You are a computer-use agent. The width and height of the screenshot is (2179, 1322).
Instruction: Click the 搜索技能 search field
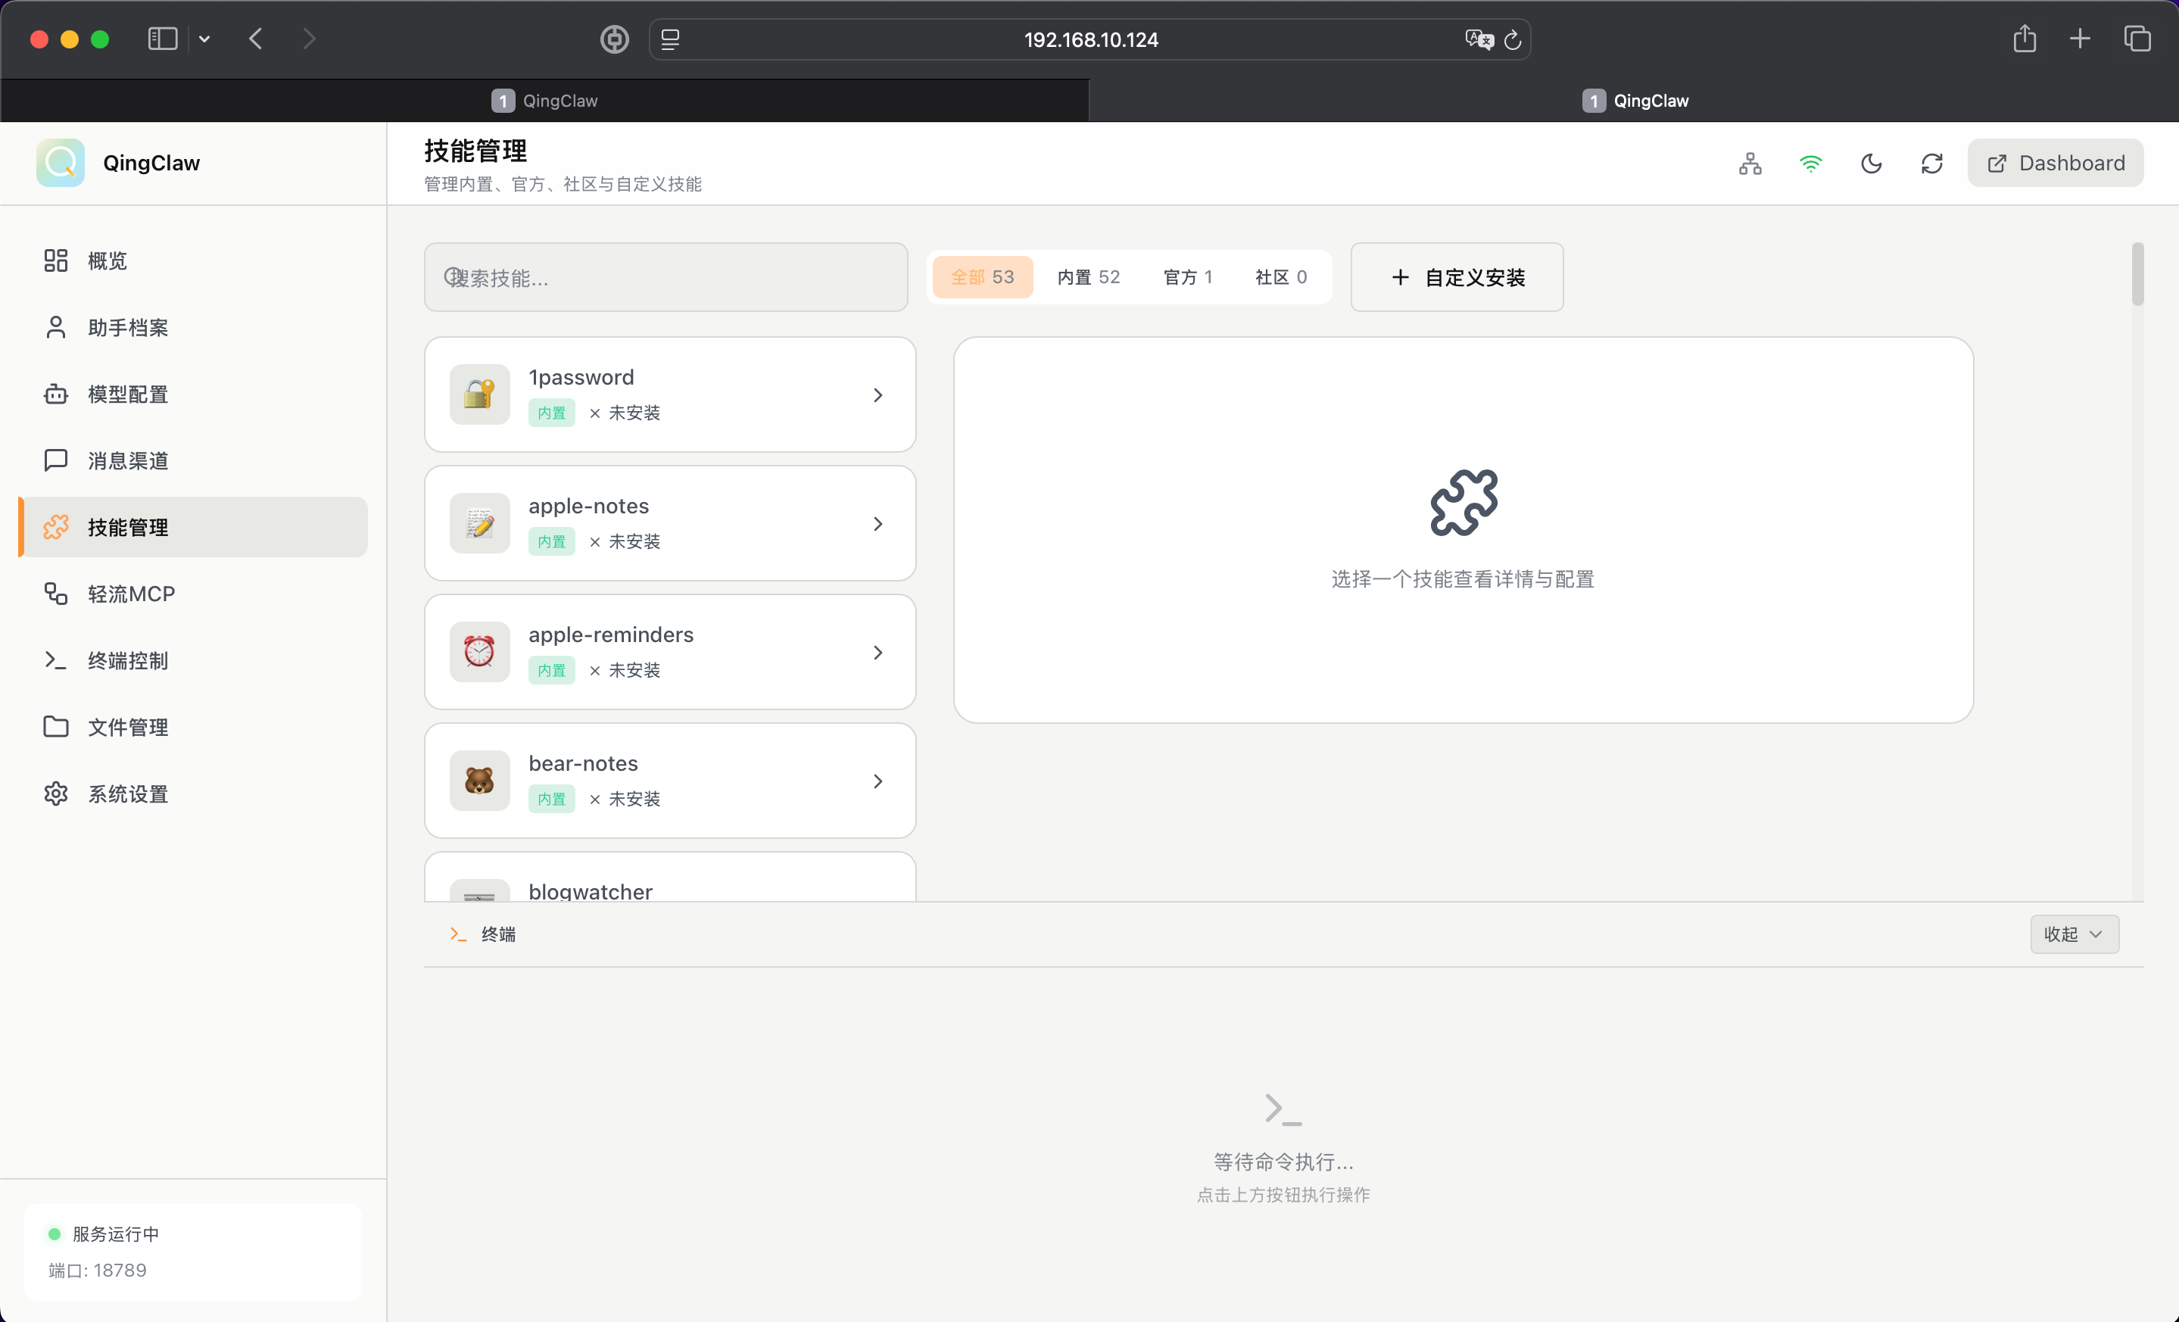(666, 278)
